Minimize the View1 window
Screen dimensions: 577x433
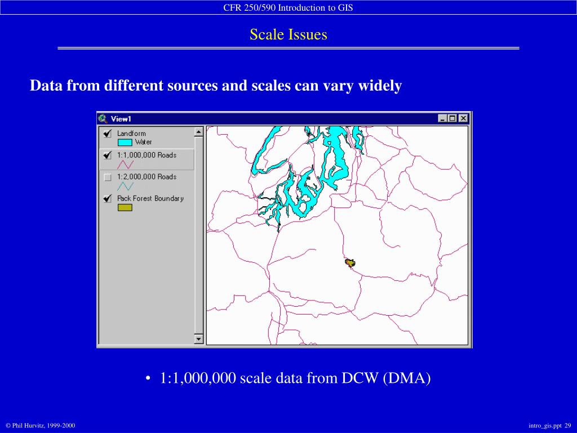[443, 118]
